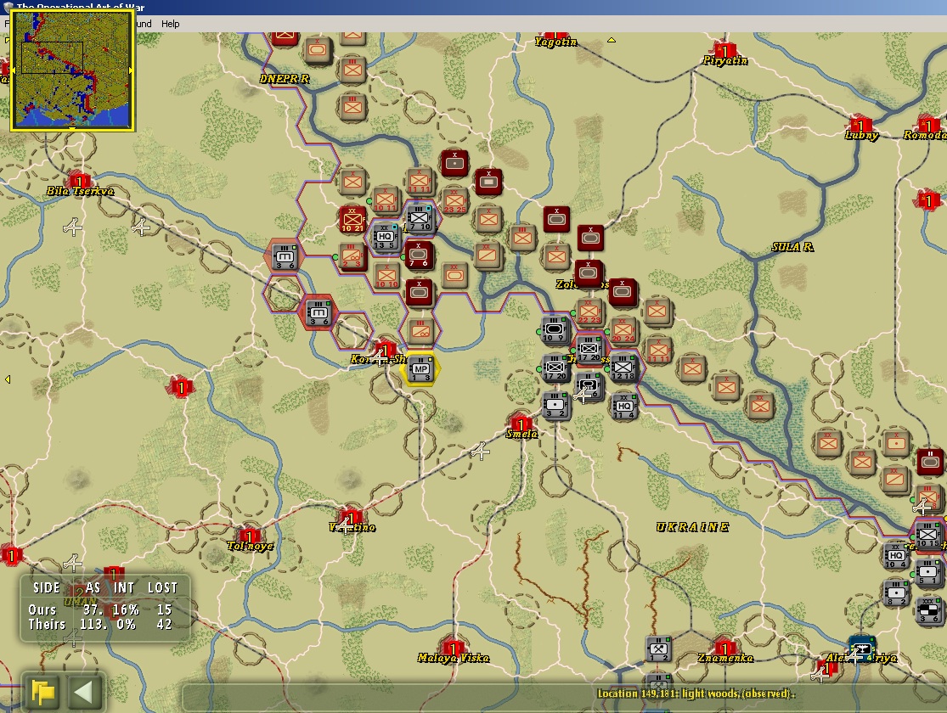Click the left-pointing arrow button
This screenshot has height=713, width=947.
point(84,692)
